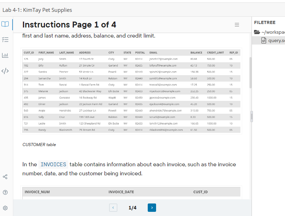The image size is (285, 216).
Task: Expand the FILETREE panel header
Action: coord(265,22)
